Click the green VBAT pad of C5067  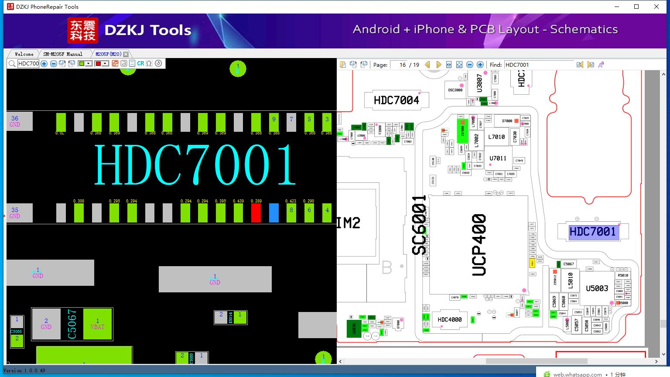[98, 324]
